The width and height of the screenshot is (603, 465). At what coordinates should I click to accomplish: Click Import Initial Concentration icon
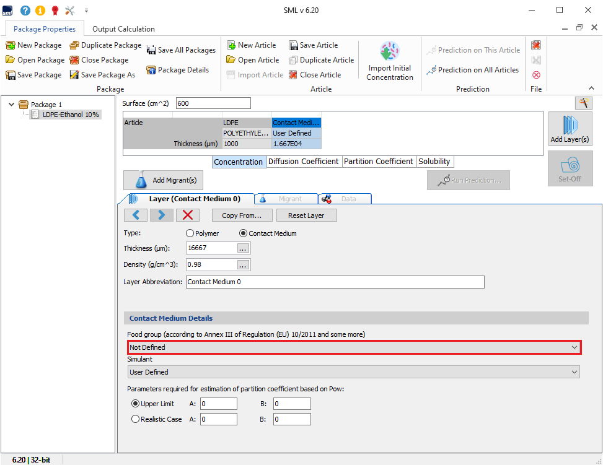click(x=389, y=52)
